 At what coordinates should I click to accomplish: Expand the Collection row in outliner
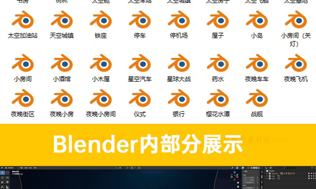pos(267,173)
